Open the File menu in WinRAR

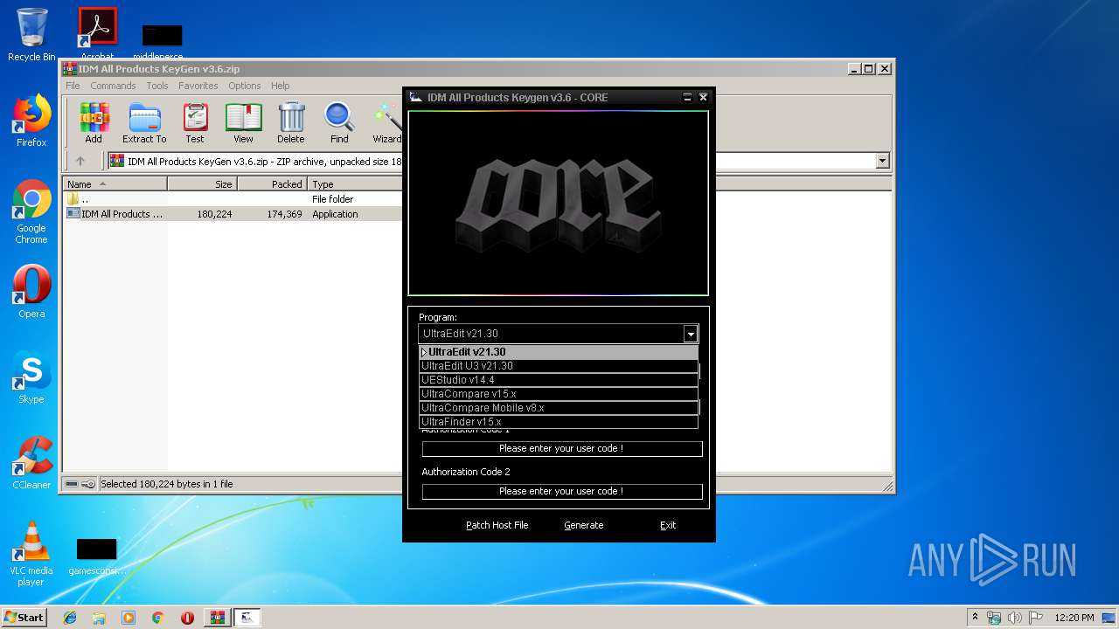(x=73, y=86)
